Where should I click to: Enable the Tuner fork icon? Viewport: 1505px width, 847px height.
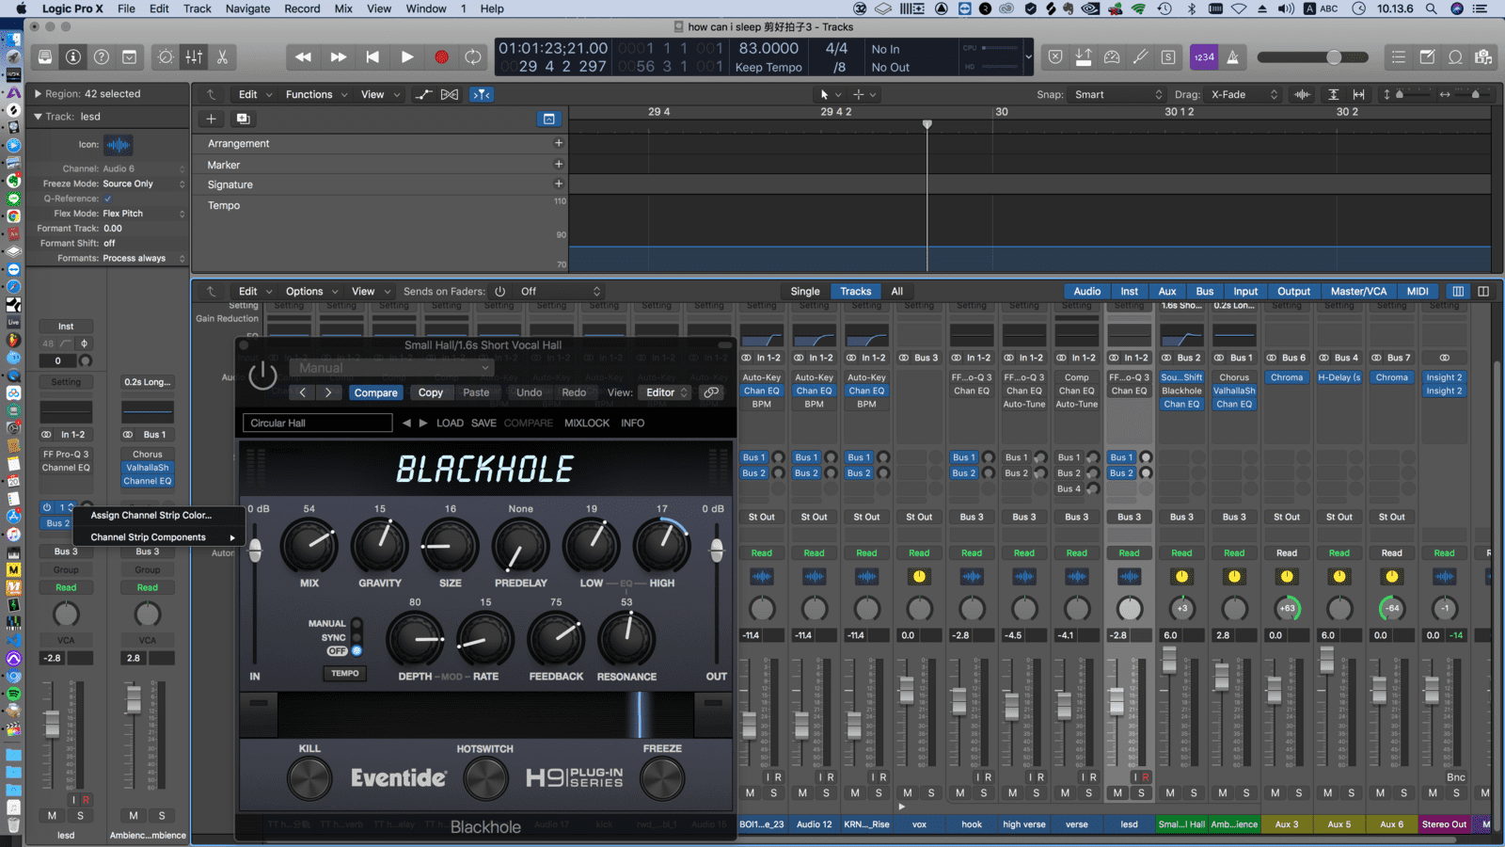point(1140,57)
